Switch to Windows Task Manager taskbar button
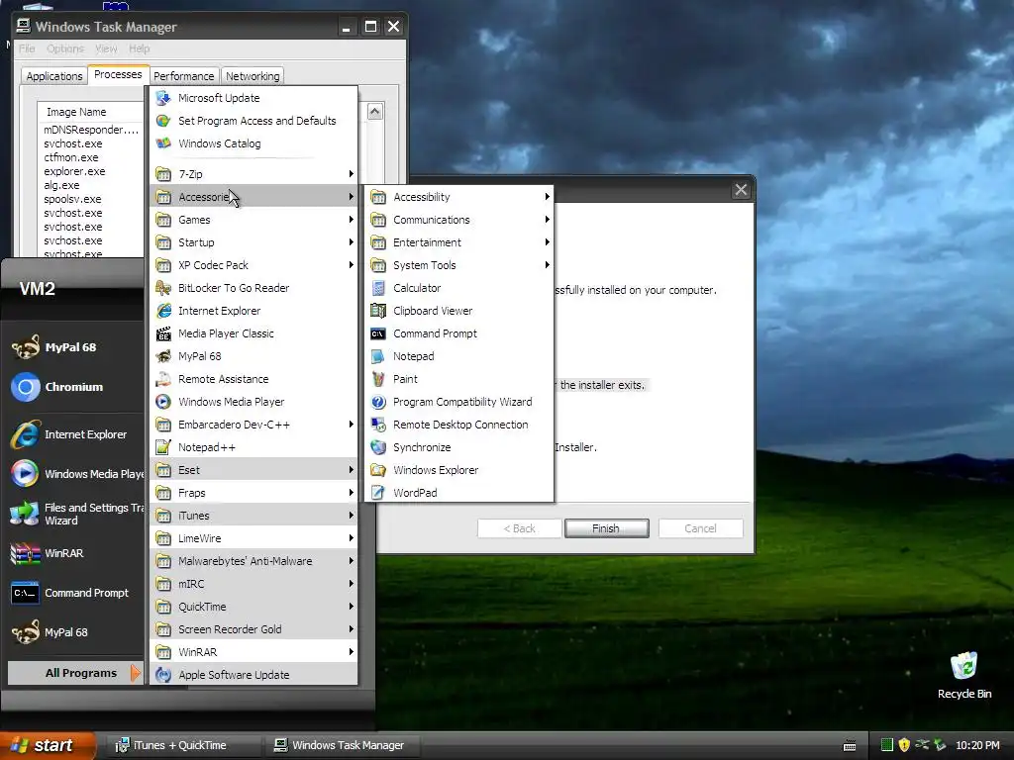The image size is (1014, 760). [343, 745]
